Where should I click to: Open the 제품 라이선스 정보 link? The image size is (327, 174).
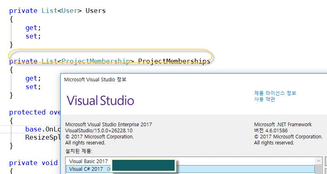[275, 93]
